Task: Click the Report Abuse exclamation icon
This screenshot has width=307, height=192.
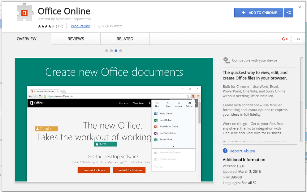Action: [x=225, y=151]
